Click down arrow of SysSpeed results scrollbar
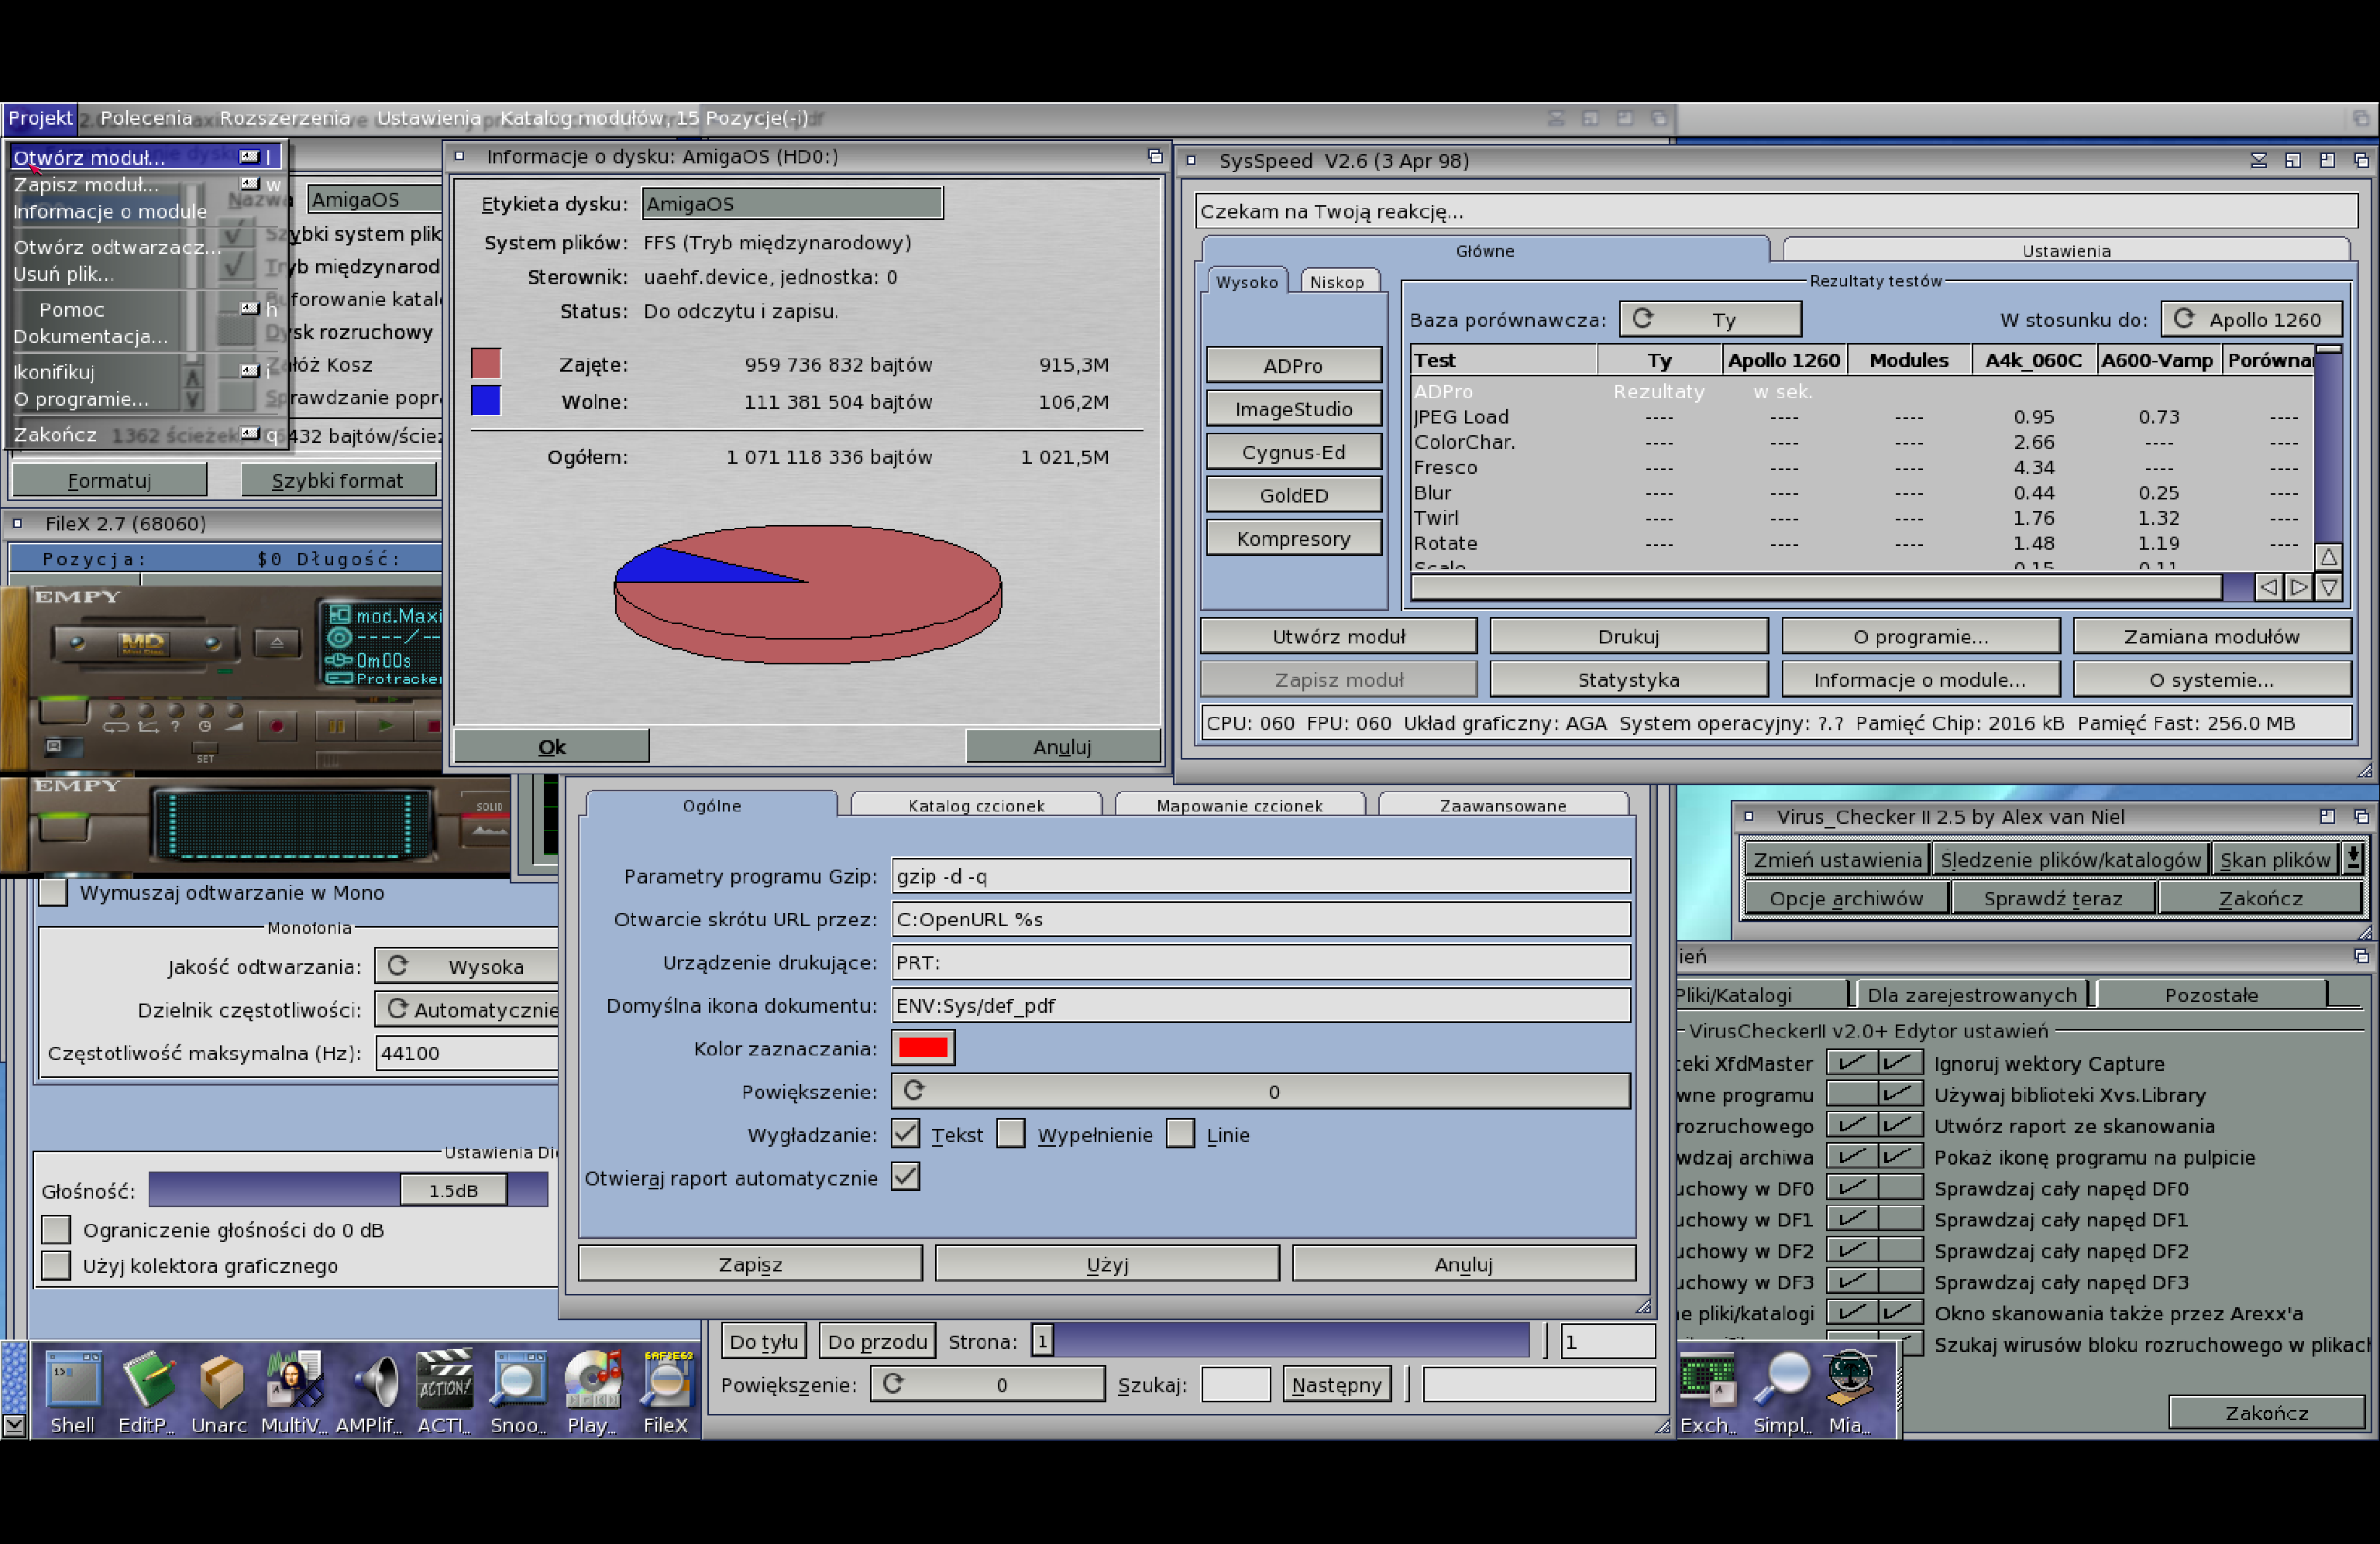2380x1544 pixels. click(2329, 588)
